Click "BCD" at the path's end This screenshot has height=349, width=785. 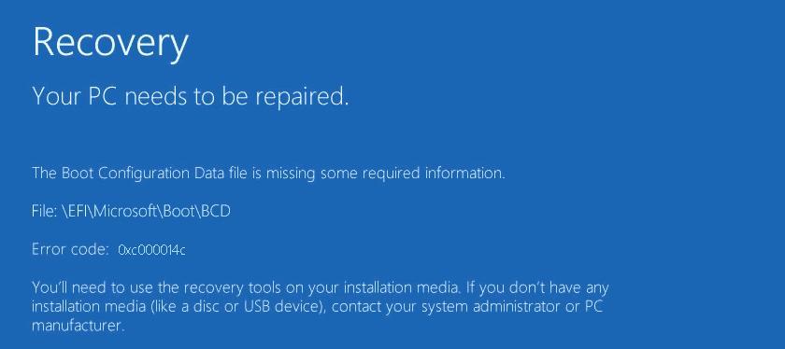(x=216, y=212)
